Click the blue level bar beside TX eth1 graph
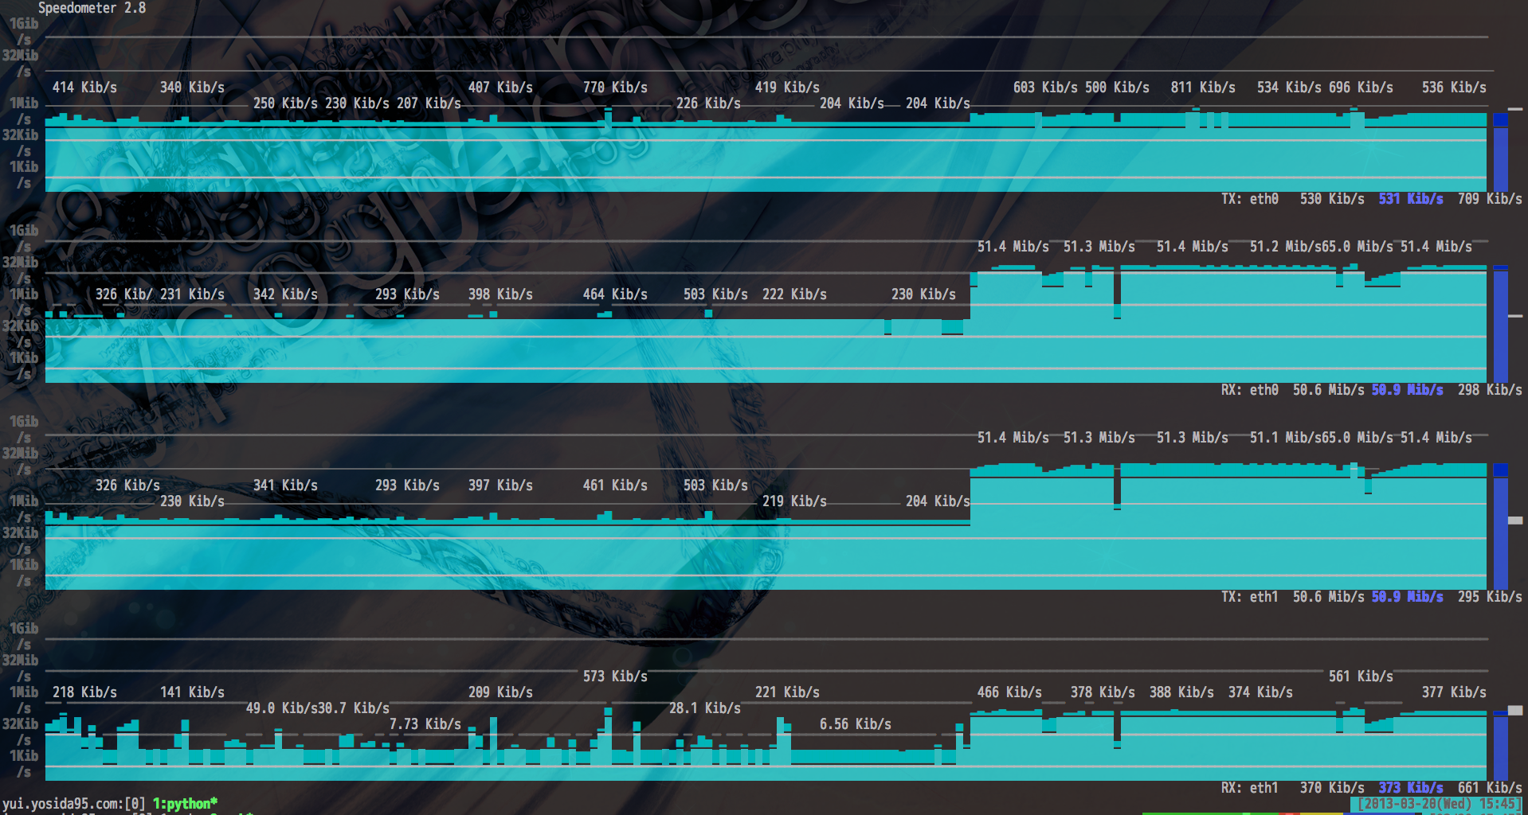The width and height of the screenshot is (1528, 815). (1500, 529)
